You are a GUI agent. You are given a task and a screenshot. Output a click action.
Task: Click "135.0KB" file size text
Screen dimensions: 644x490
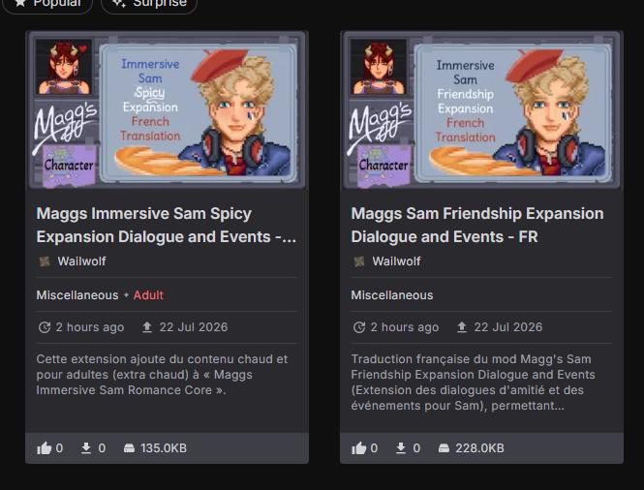(x=164, y=448)
